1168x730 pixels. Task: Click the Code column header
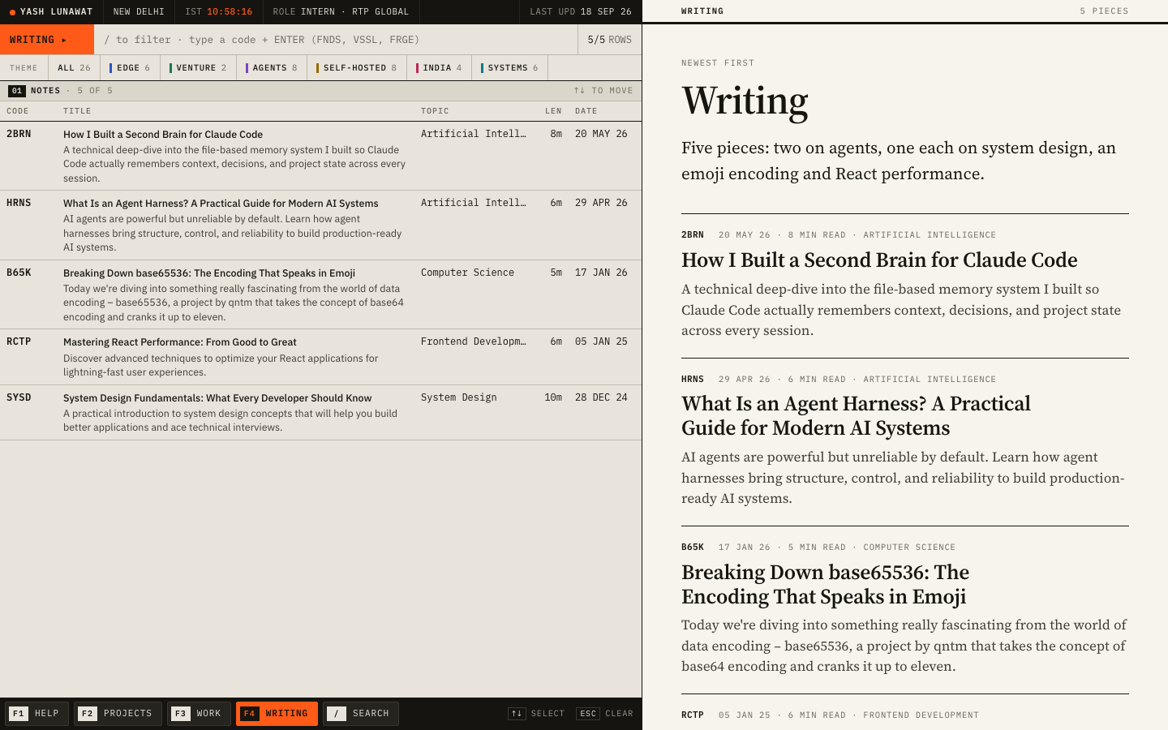pyautogui.click(x=18, y=111)
